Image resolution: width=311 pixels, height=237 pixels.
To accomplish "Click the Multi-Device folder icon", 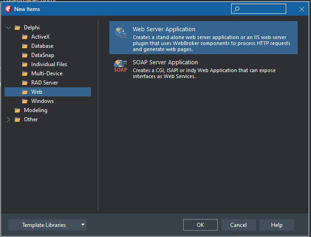I will point(25,73).
